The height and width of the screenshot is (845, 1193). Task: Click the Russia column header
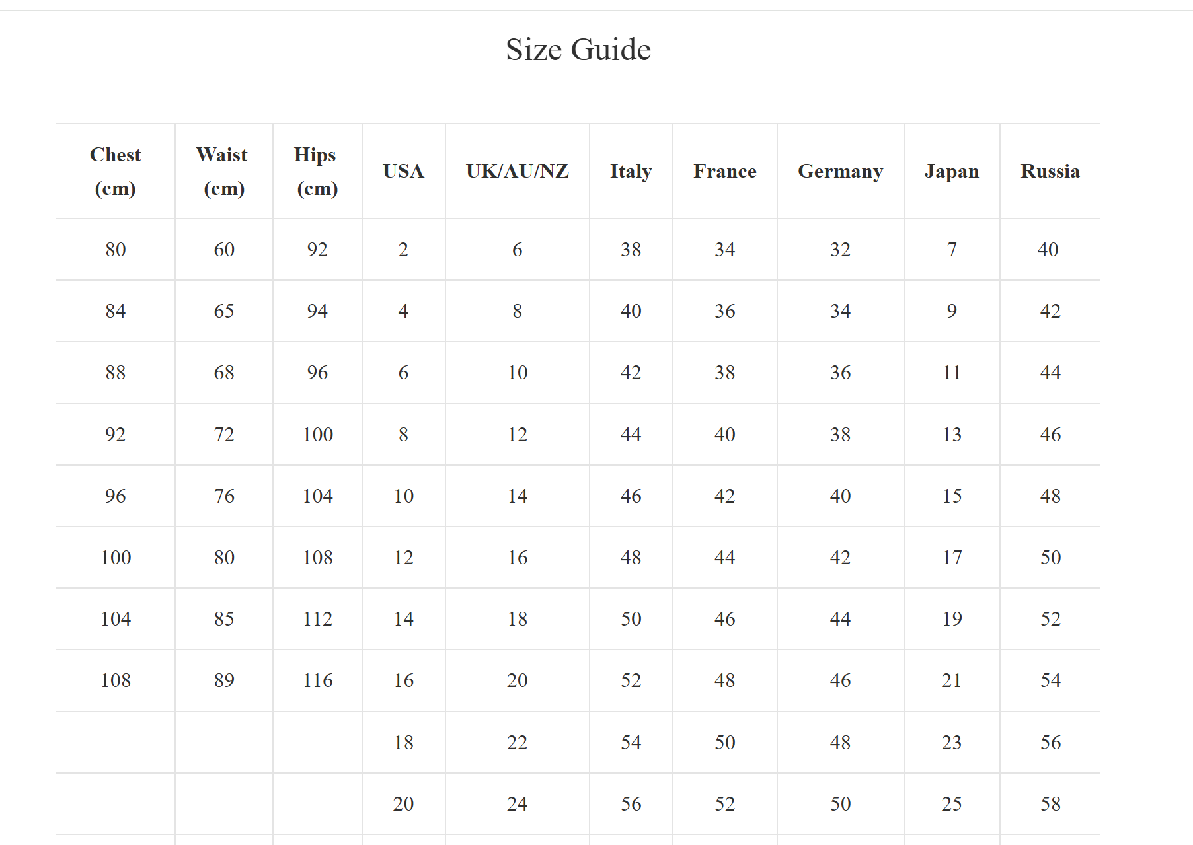tap(1050, 171)
